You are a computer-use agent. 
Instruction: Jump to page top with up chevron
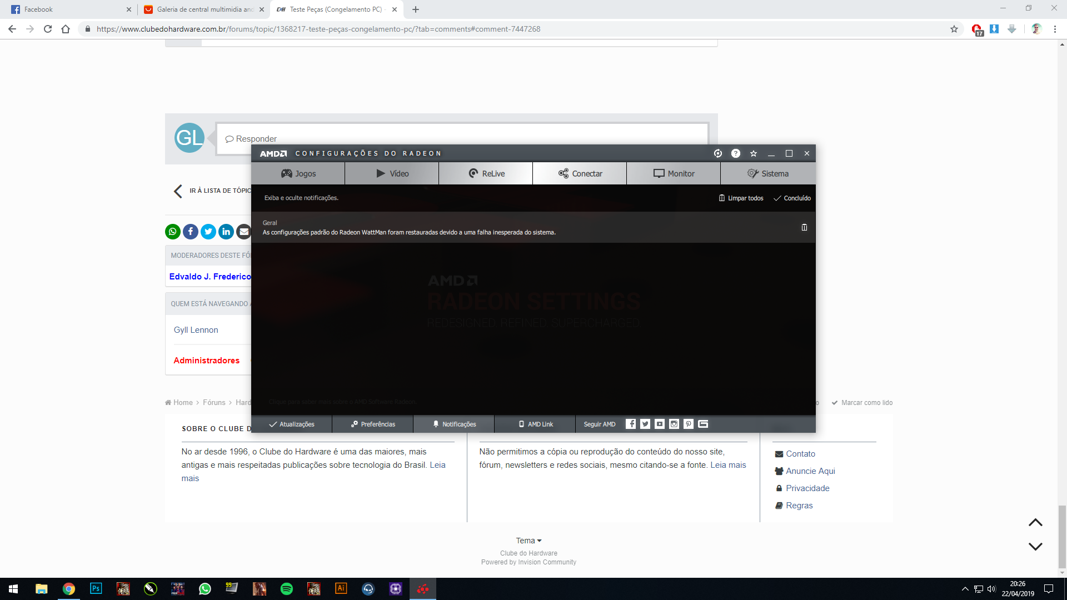click(x=1035, y=522)
